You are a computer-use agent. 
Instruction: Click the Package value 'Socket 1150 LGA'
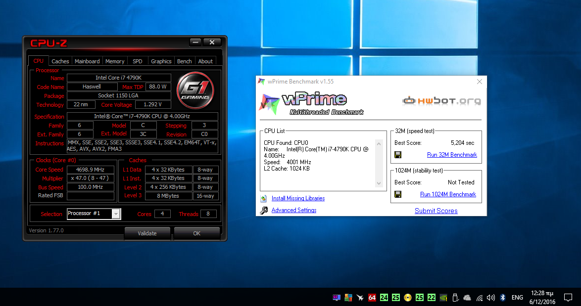119,95
